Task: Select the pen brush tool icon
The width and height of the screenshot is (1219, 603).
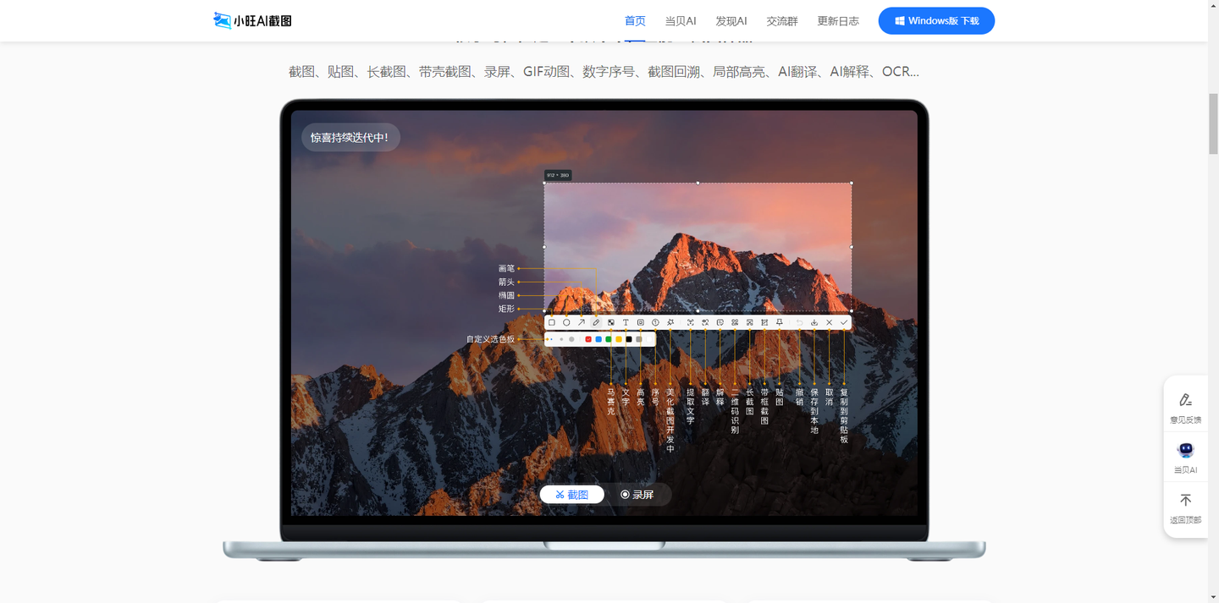Action: tap(596, 322)
